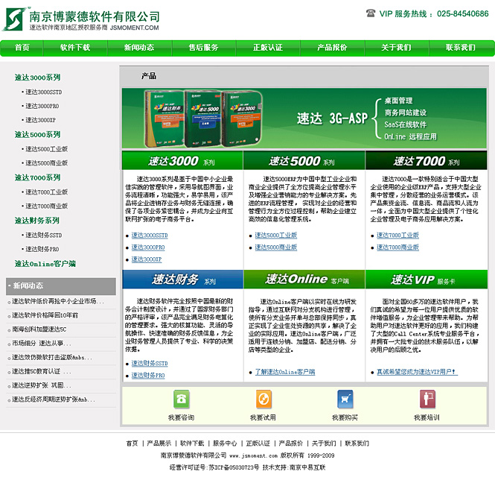Click the green company logo icon
The height and width of the screenshot is (480, 495).
coord(15,19)
